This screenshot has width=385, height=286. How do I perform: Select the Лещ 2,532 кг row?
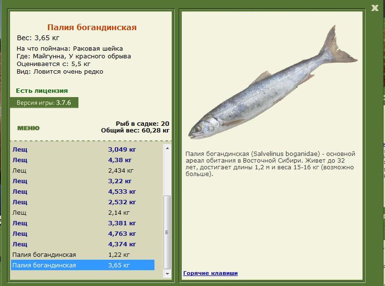click(x=83, y=202)
